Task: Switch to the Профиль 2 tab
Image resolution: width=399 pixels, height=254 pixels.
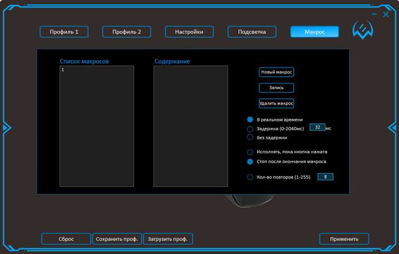Action: (x=127, y=32)
